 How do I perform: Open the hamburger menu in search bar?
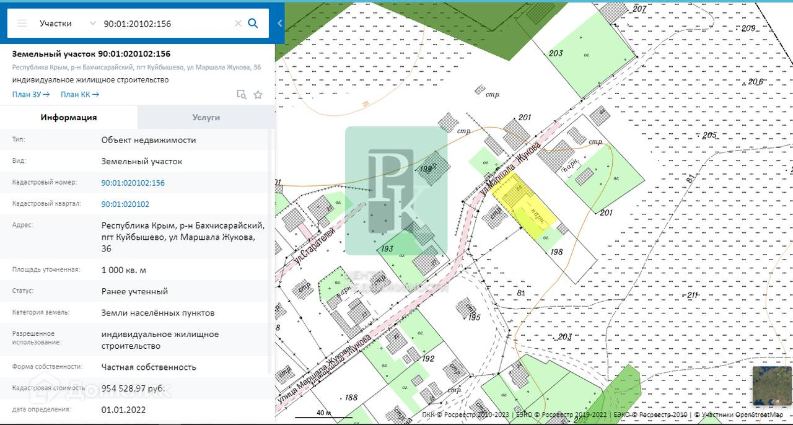(x=22, y=24)
